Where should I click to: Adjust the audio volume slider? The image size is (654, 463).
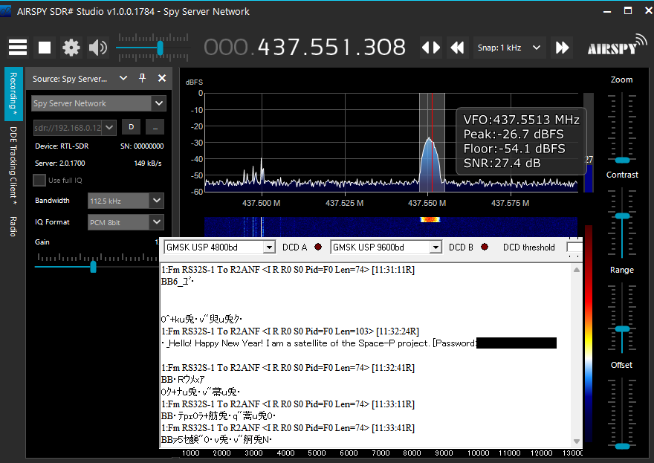tap(160, 48)
